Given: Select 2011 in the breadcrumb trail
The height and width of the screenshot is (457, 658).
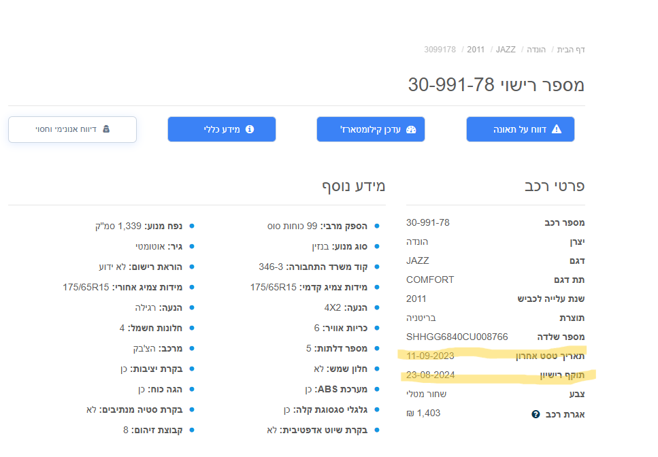Looking at the screenshot, I should pos(476,49).
